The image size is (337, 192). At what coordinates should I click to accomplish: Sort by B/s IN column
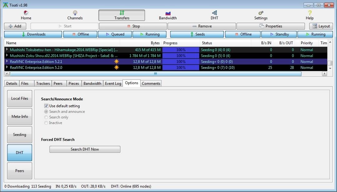[262, 43]
